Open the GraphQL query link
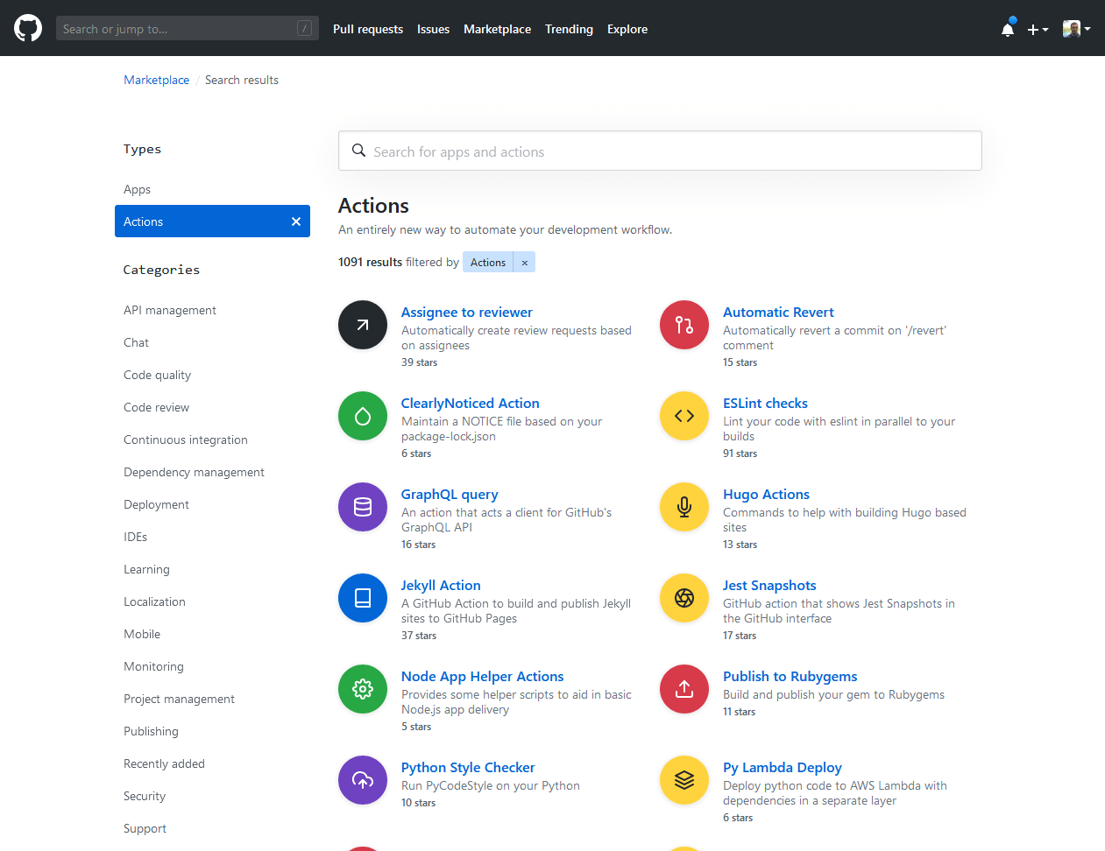 click(450, 494)
